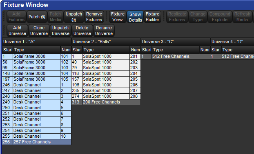Select SolaSpot 1000 at start address 40
This screenshot has width=254, height=154.
[x=106, y=62]
